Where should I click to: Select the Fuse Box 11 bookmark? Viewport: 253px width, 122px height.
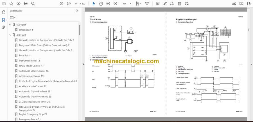[25, 56]
